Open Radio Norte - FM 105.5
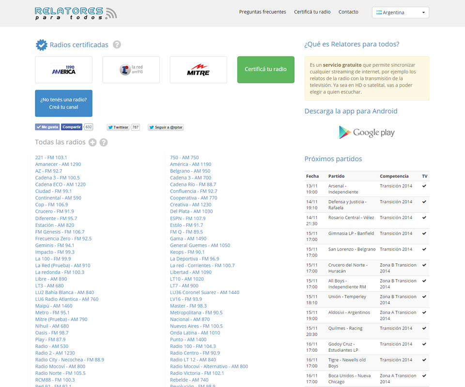The width and height of the screenshot is (465, 387). (60, 373)
